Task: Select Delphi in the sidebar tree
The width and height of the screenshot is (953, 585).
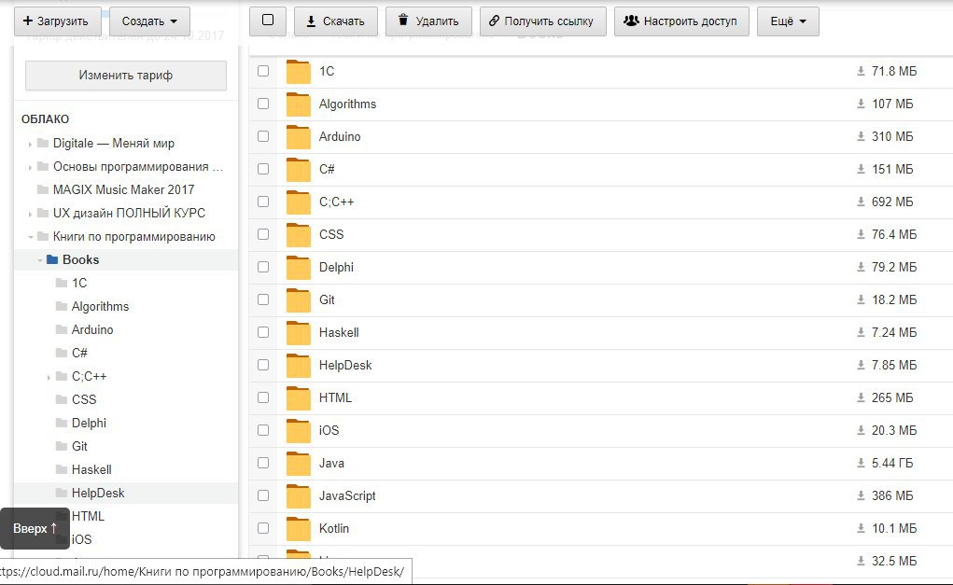Action: (x=89, y=423)
